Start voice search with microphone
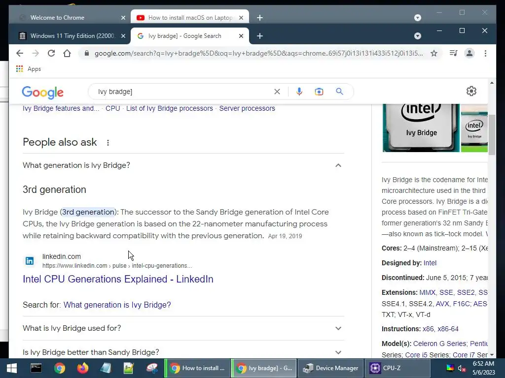This screenshot has width=505, height=378. [299, 92]
